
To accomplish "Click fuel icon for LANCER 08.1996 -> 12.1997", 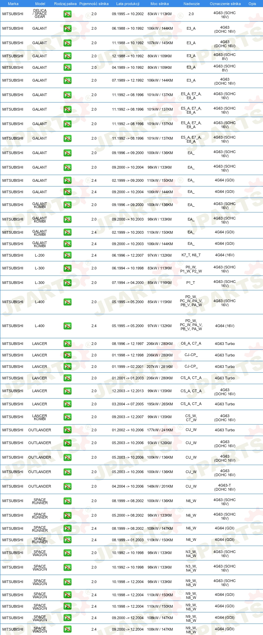I will [x=68, y=344].
